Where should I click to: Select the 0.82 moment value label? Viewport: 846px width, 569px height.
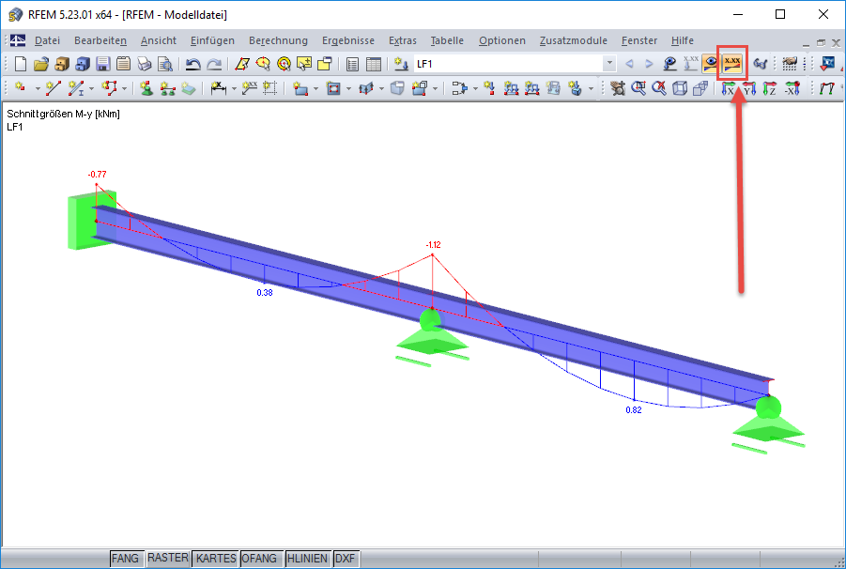634,410
